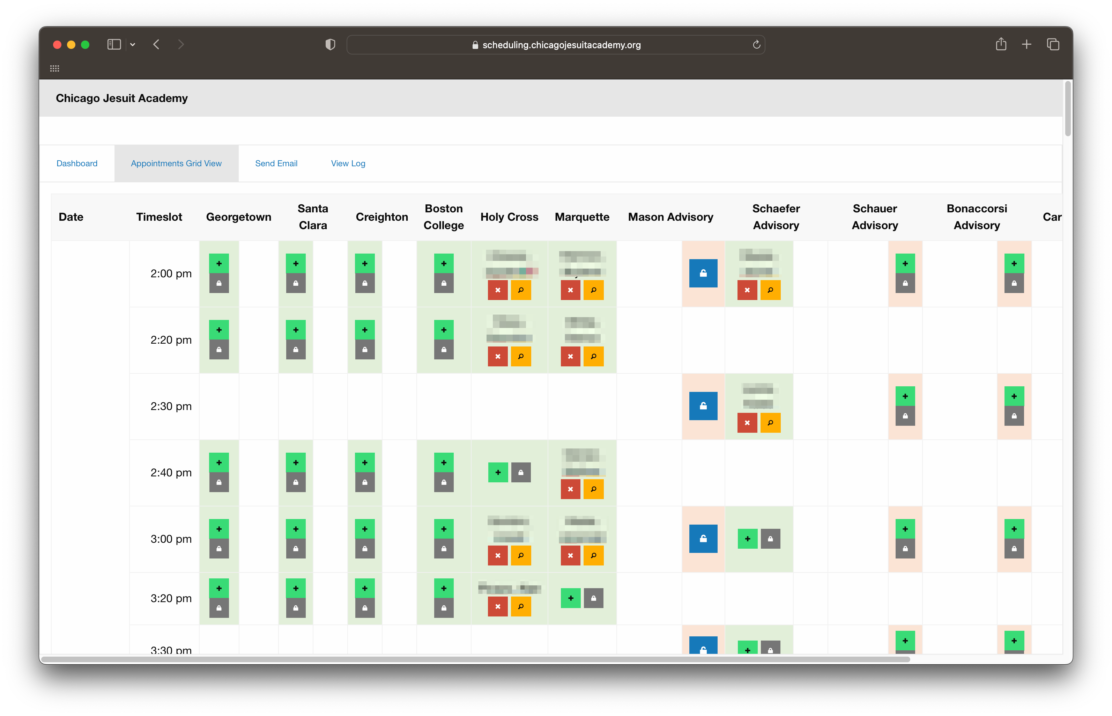The height and width of the screenshot is (716, 1112).
Task: Add Marquette appointment at 3:20 pm
Action: 570,598
